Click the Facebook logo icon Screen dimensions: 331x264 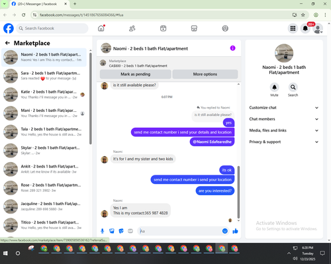coord(9,28)
